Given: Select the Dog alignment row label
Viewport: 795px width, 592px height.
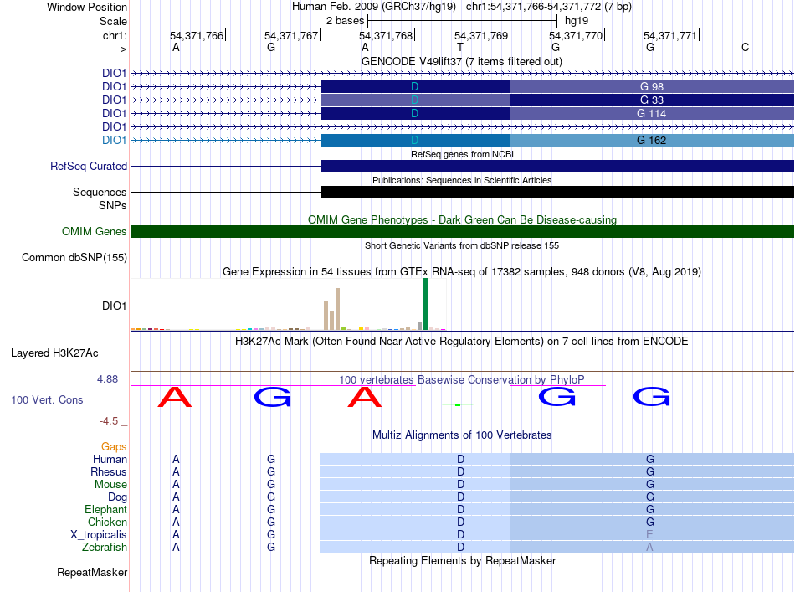Looking at the screenshot, I should [117, 497].
